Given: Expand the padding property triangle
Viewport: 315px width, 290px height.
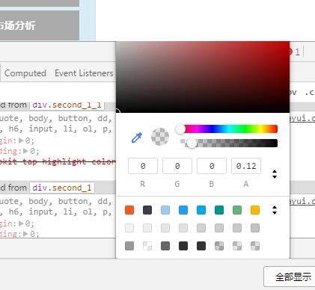Looking at the screenshot, I should [x=25, y=151].
